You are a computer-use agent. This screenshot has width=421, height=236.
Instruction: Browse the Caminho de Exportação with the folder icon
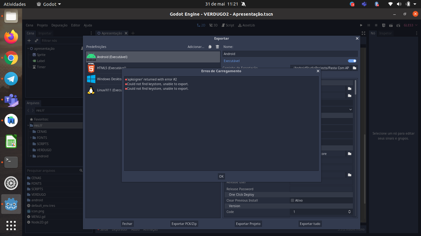click(x=354, y=68)
